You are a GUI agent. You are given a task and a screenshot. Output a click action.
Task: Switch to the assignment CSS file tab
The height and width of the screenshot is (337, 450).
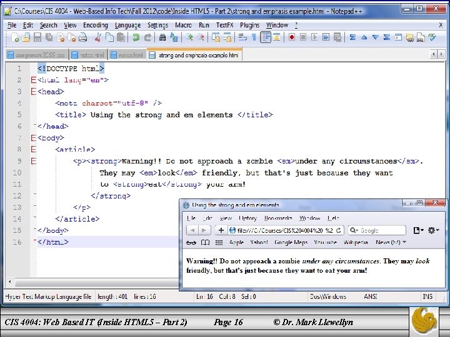point(37,55)
